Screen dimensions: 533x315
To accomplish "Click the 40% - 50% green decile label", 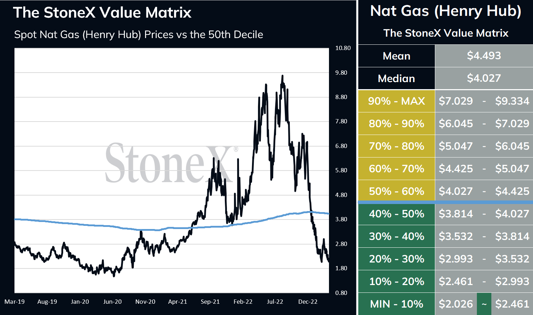I will coord(396,214).
